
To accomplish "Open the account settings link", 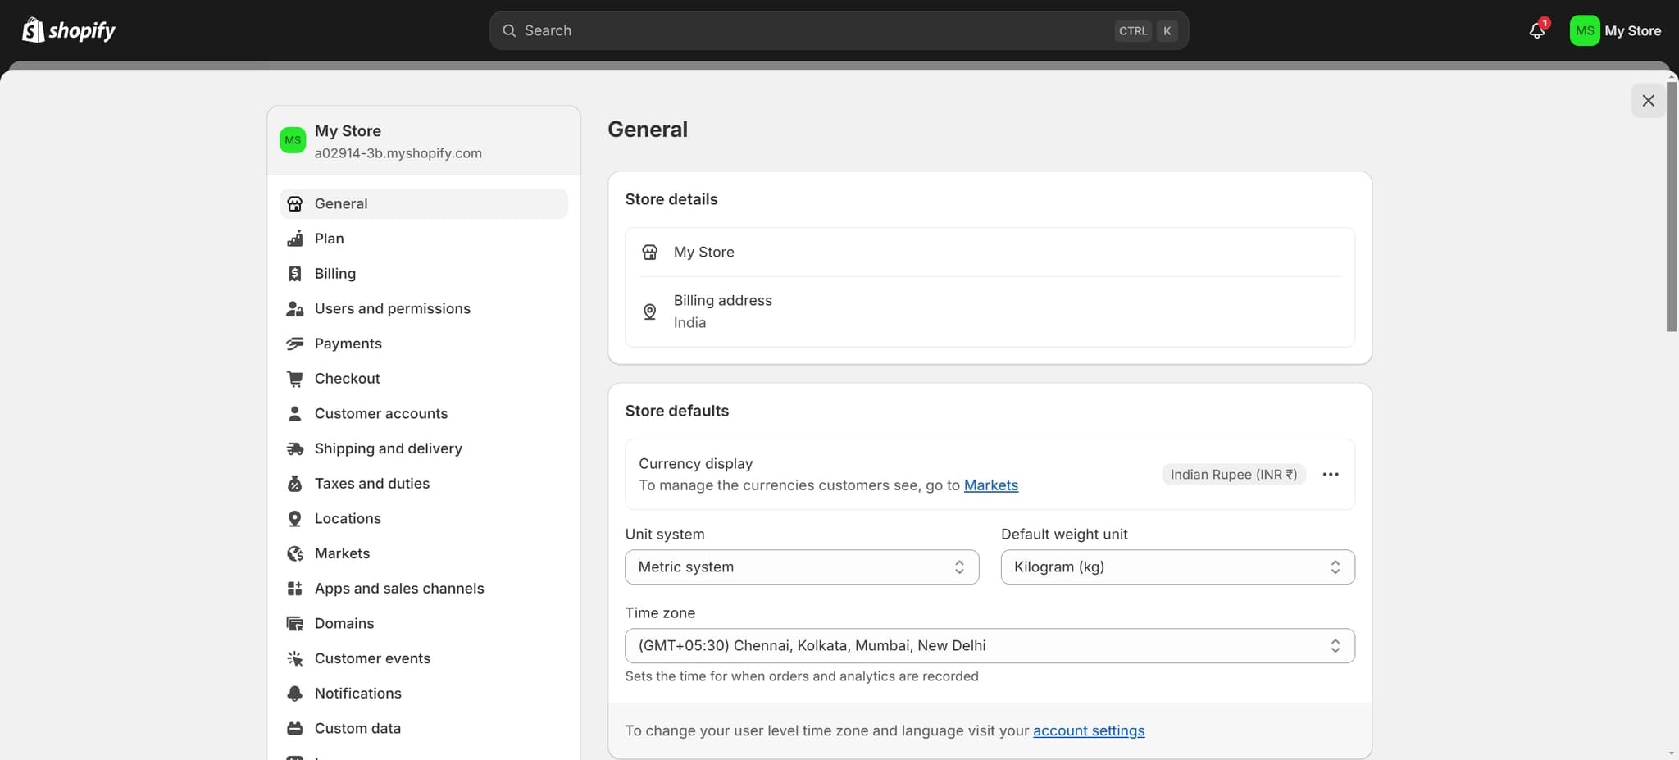I will (x=1088, y=730).
